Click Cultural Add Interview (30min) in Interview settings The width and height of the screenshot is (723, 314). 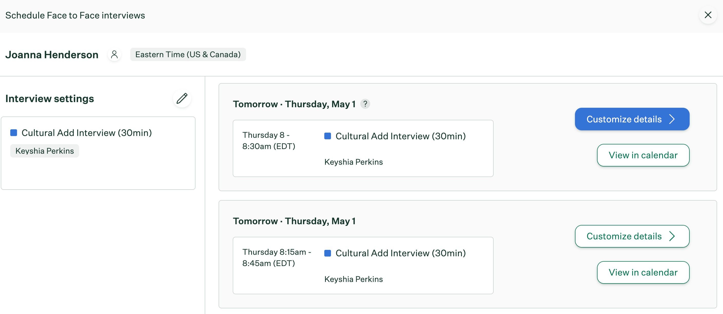tap(86, 133)
